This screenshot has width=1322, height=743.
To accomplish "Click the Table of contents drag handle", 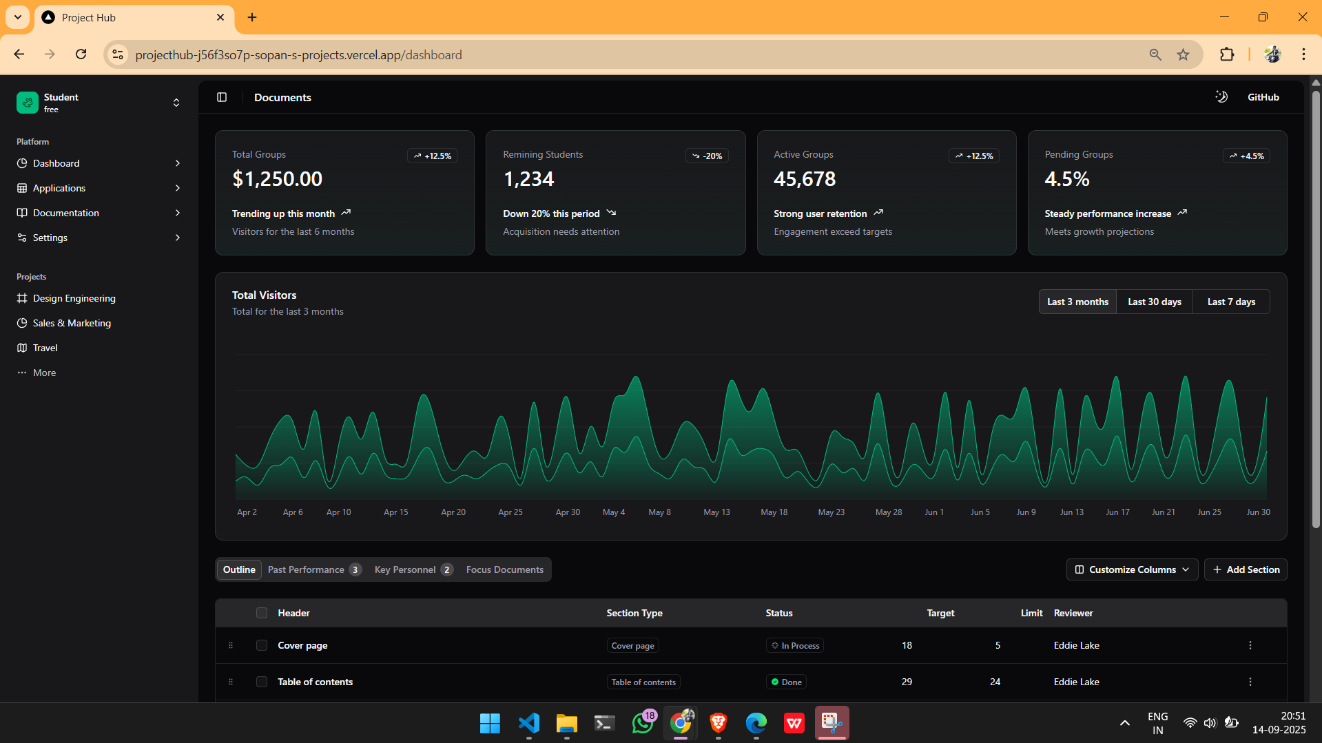I will 231,682.
